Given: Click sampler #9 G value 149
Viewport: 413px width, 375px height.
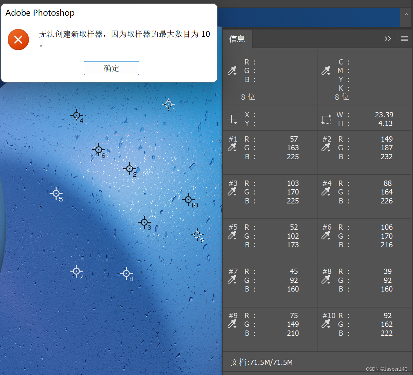Looking at the screenshot, I should coord(293,324).
